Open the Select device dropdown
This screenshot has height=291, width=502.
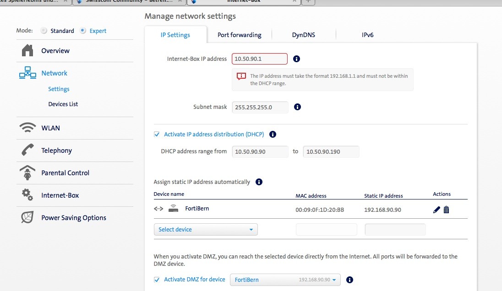(206, 230)
